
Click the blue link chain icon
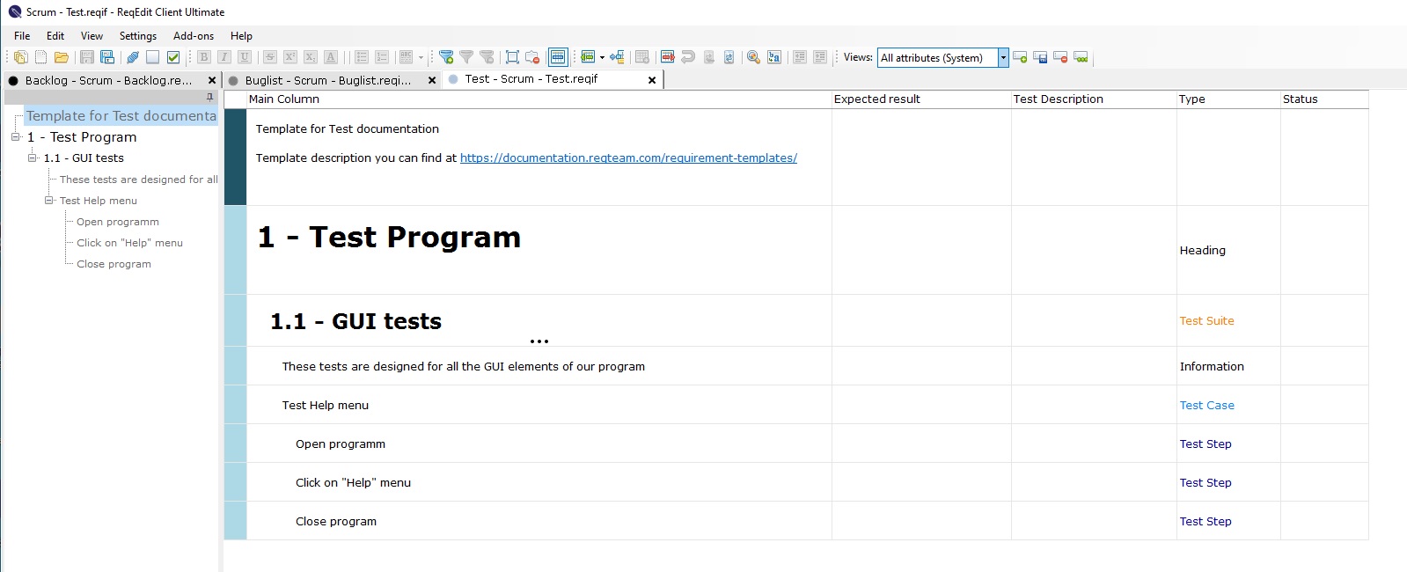(133, 57)
